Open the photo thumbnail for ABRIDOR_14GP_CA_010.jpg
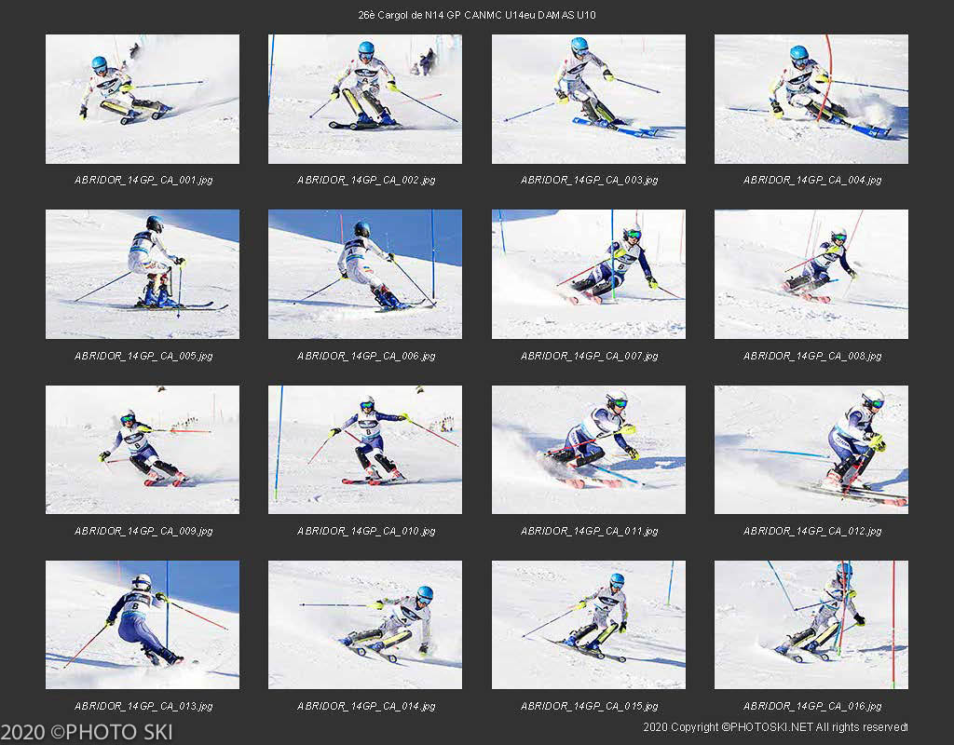Viewport: 954px width, 745px height. pyautogui.click(x=365, y=450)
